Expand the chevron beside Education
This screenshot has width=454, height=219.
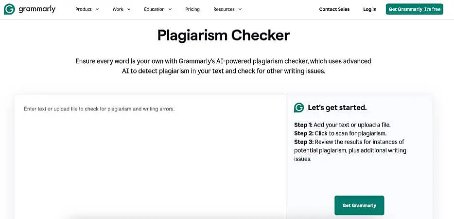click(x=170, y=9)
